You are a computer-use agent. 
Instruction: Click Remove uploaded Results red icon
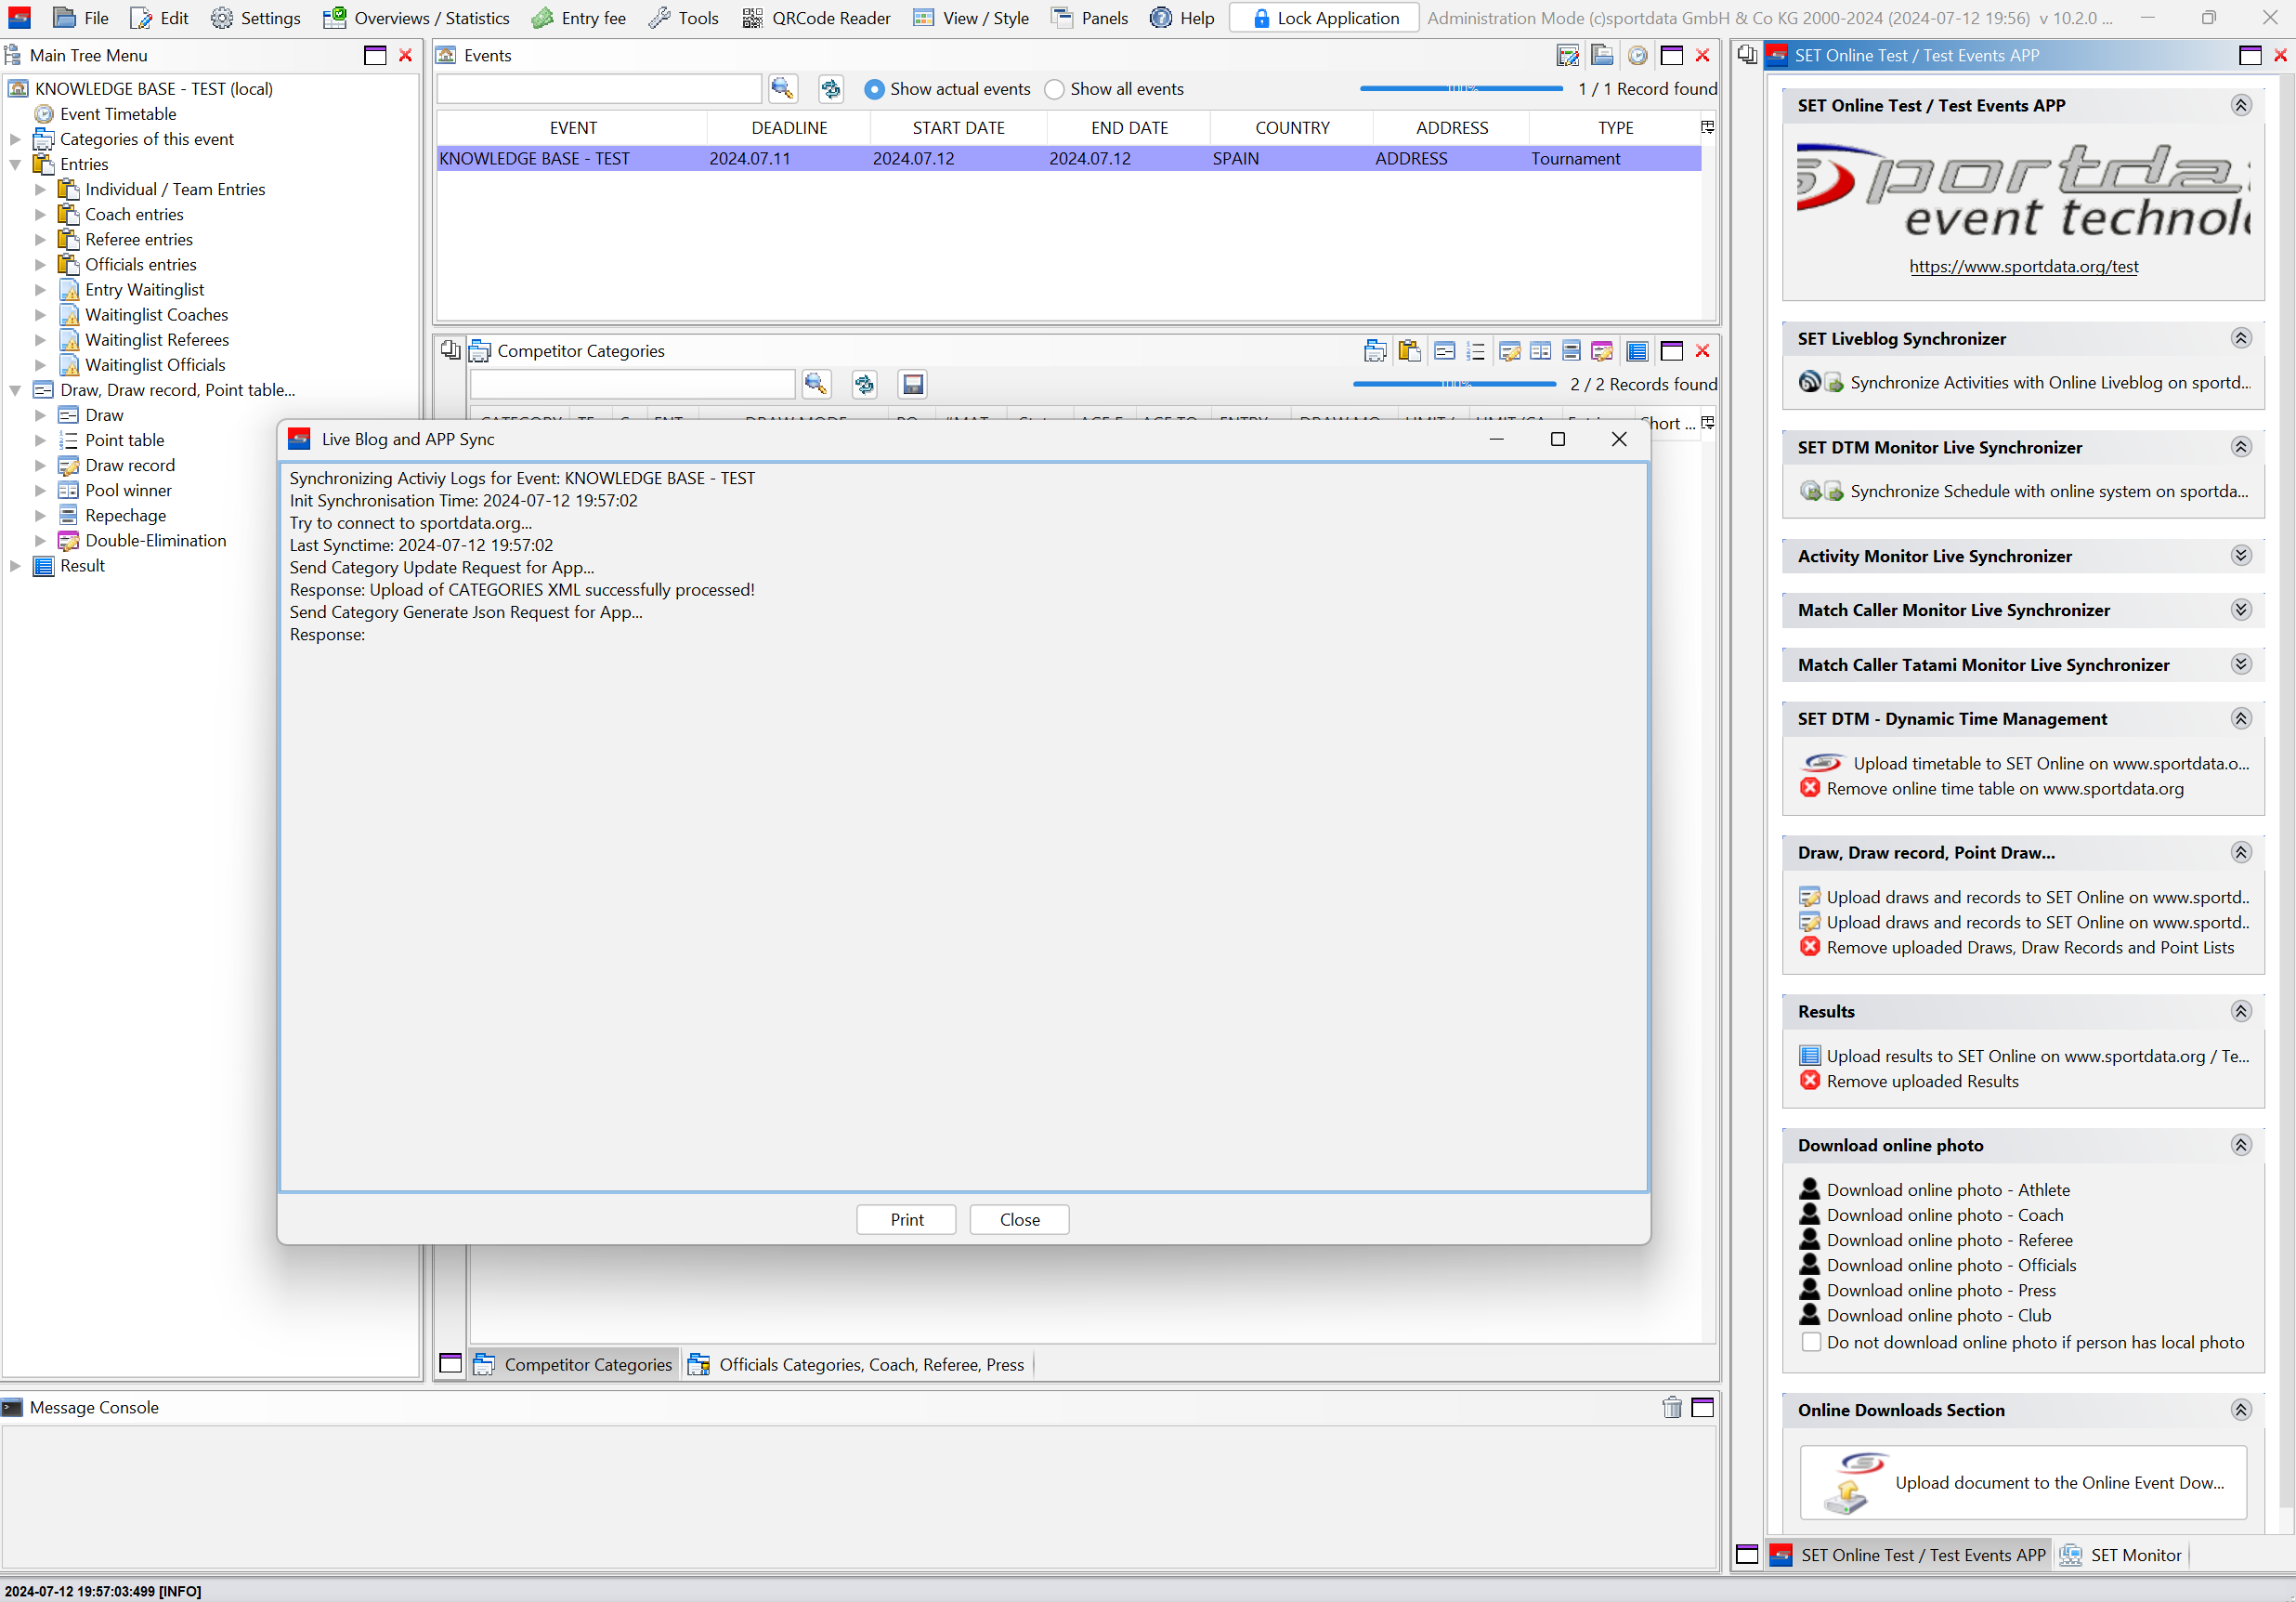coord(1809,1081)
